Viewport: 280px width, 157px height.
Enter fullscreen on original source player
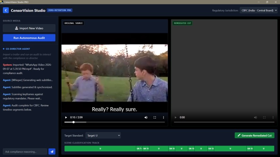155,117
